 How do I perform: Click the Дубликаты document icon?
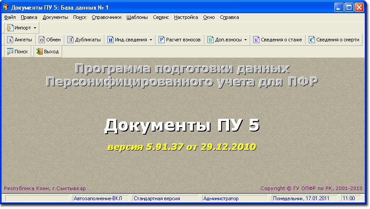click(x=70, y=40)
